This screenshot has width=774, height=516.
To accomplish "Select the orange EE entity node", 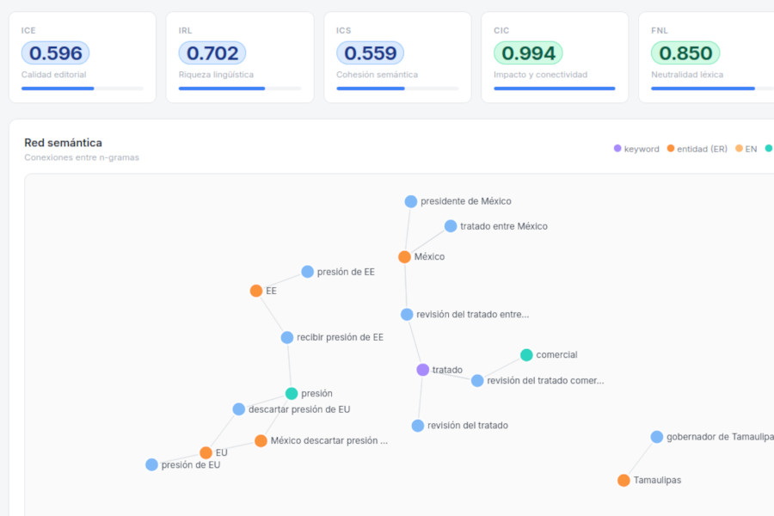I will [256, 291].
